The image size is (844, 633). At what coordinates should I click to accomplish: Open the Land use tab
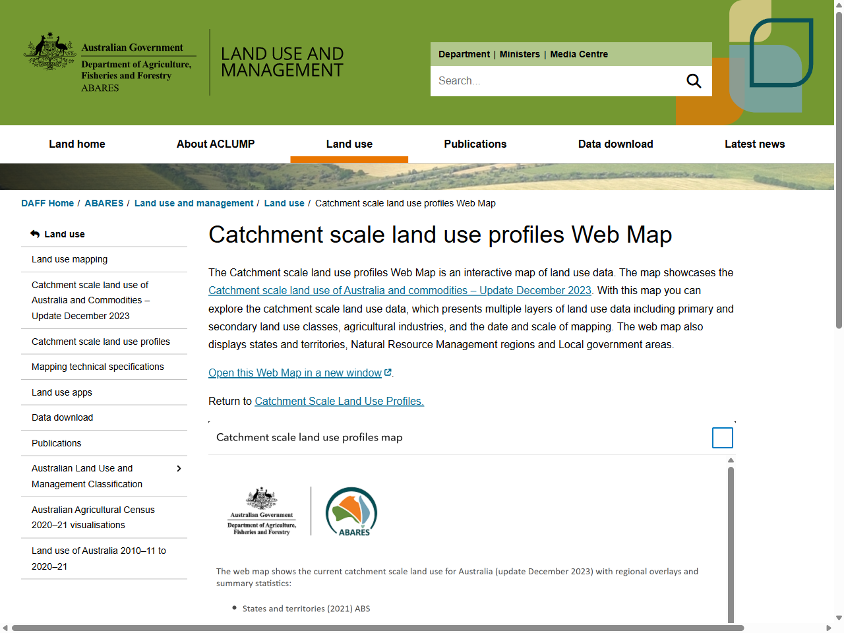(x=349, y=144)
